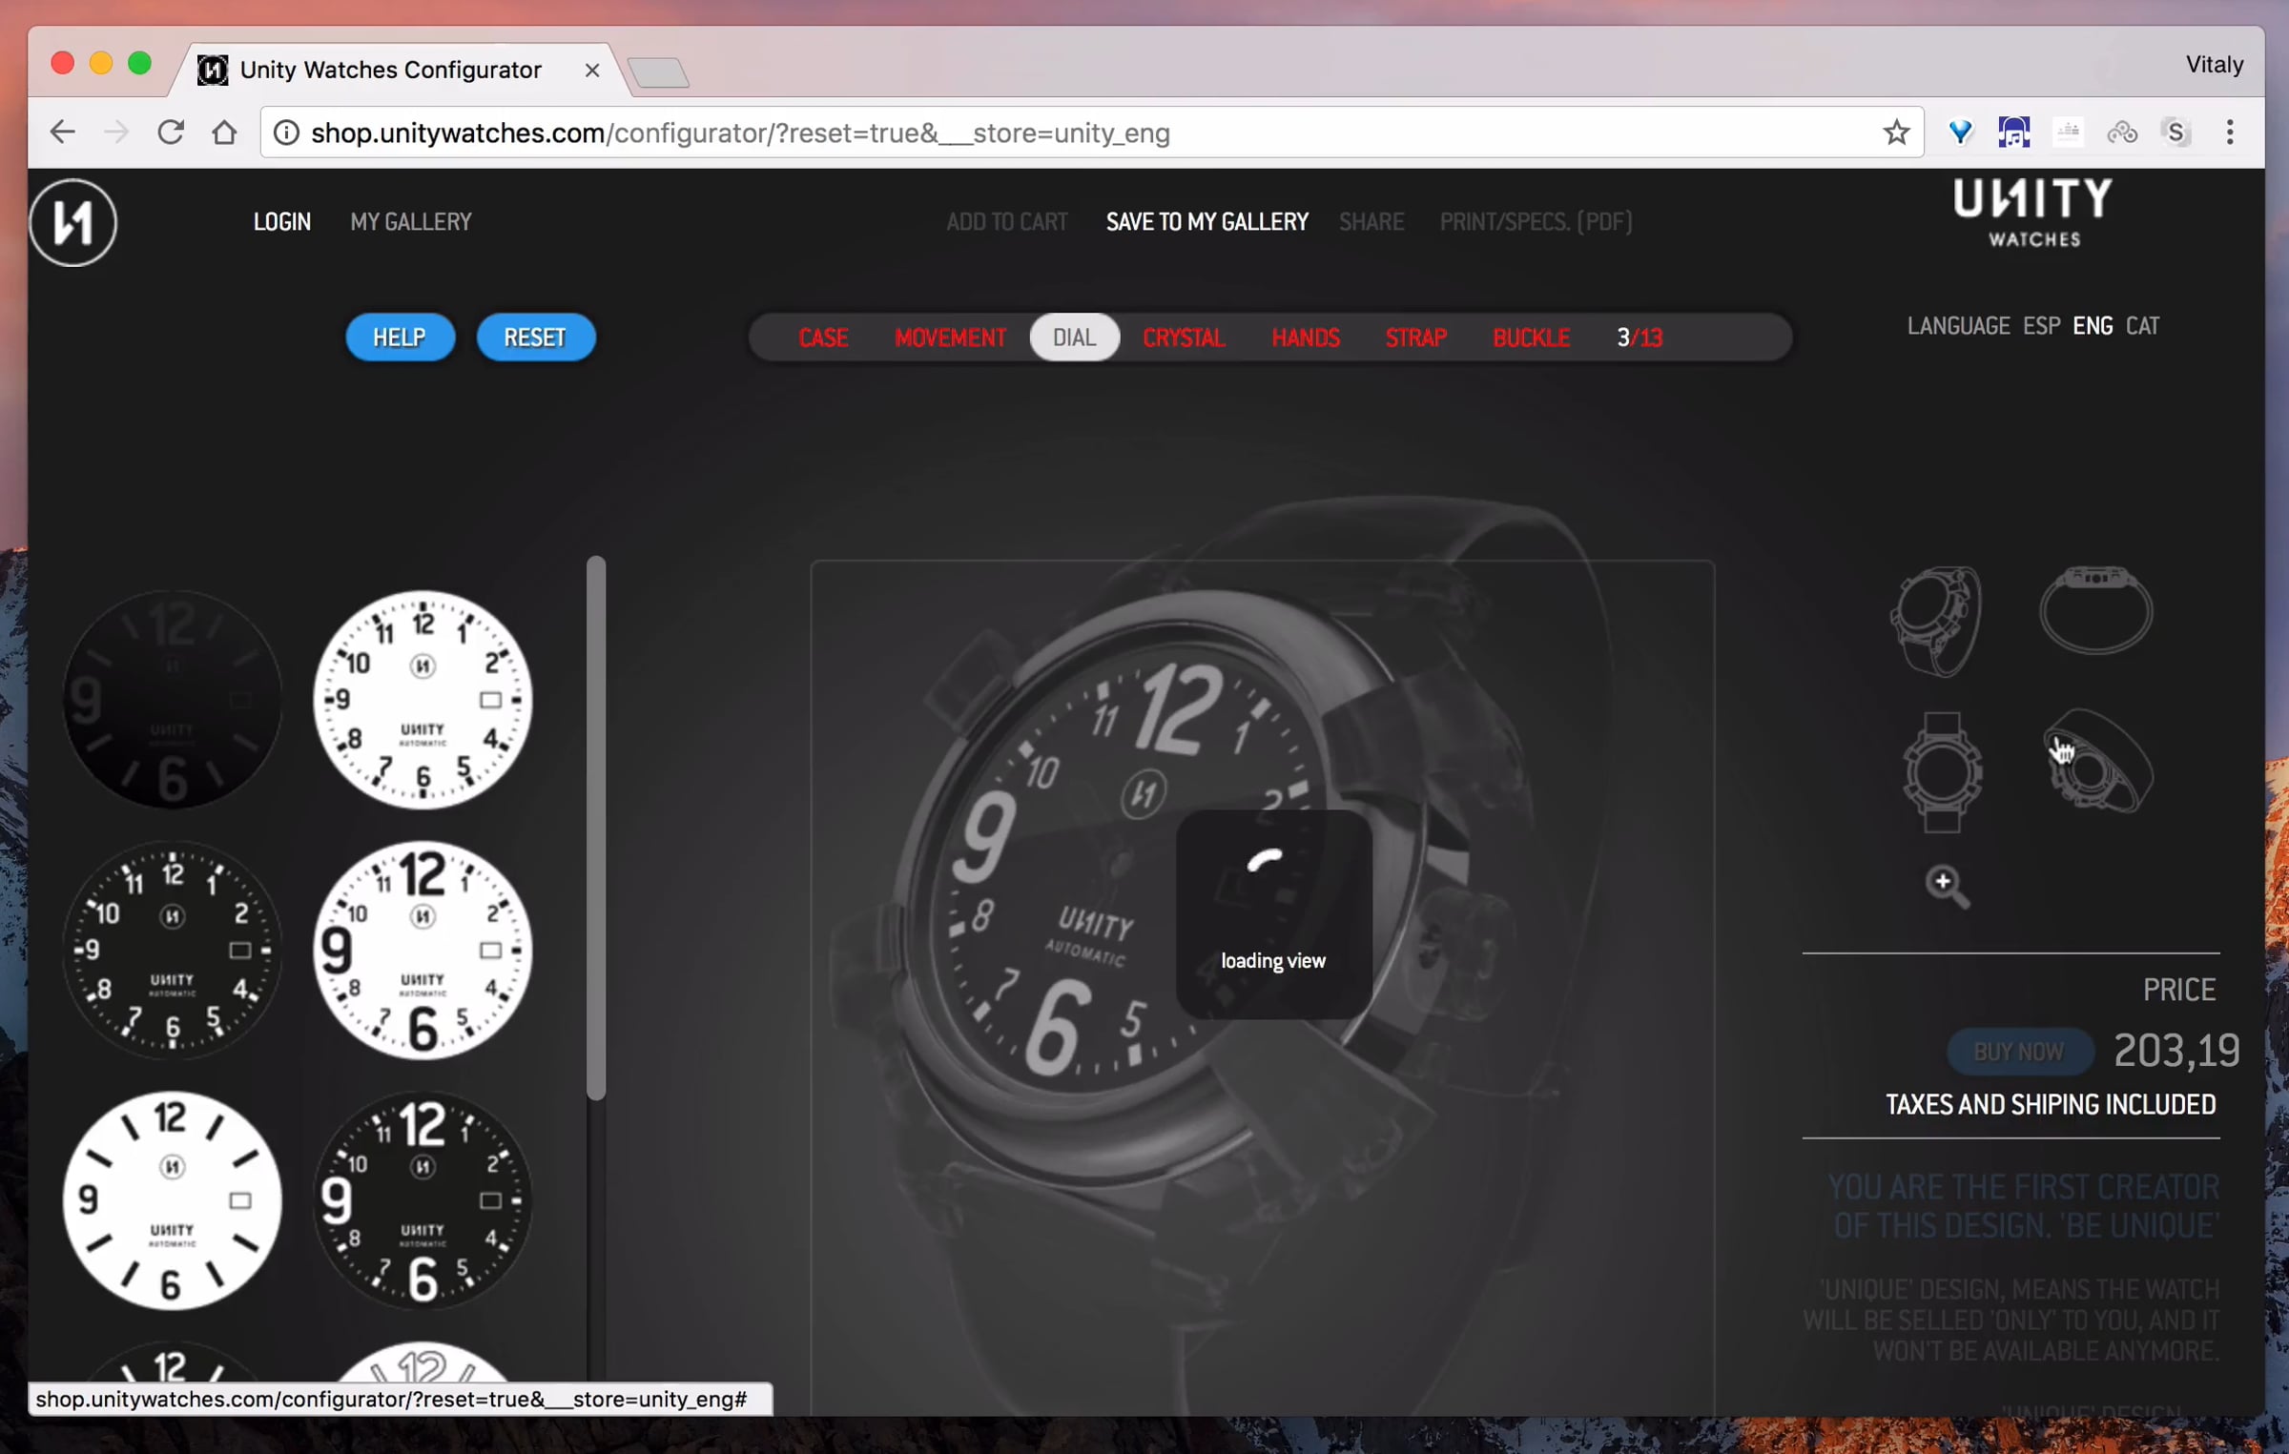
Task: Click the blue RESET button
Action: 535,338
